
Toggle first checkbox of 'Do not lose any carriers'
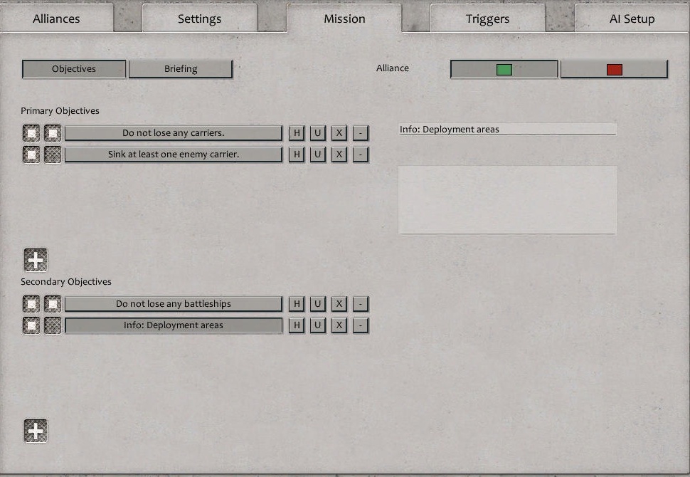click(31, 133)
